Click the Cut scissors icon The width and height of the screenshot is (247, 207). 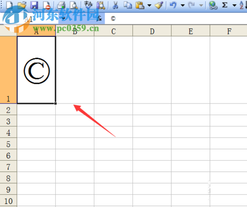click(116, 5)
